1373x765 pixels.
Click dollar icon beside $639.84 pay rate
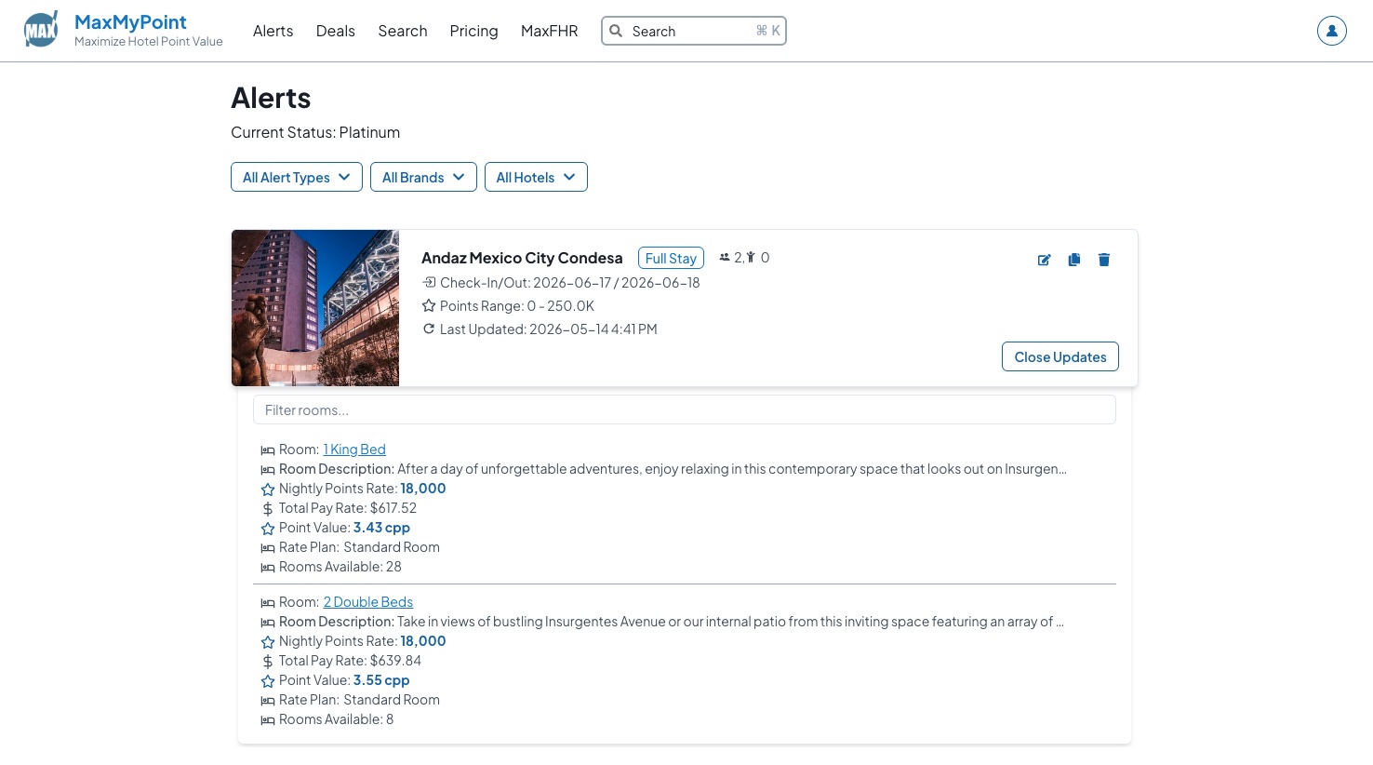click(268, 662)
